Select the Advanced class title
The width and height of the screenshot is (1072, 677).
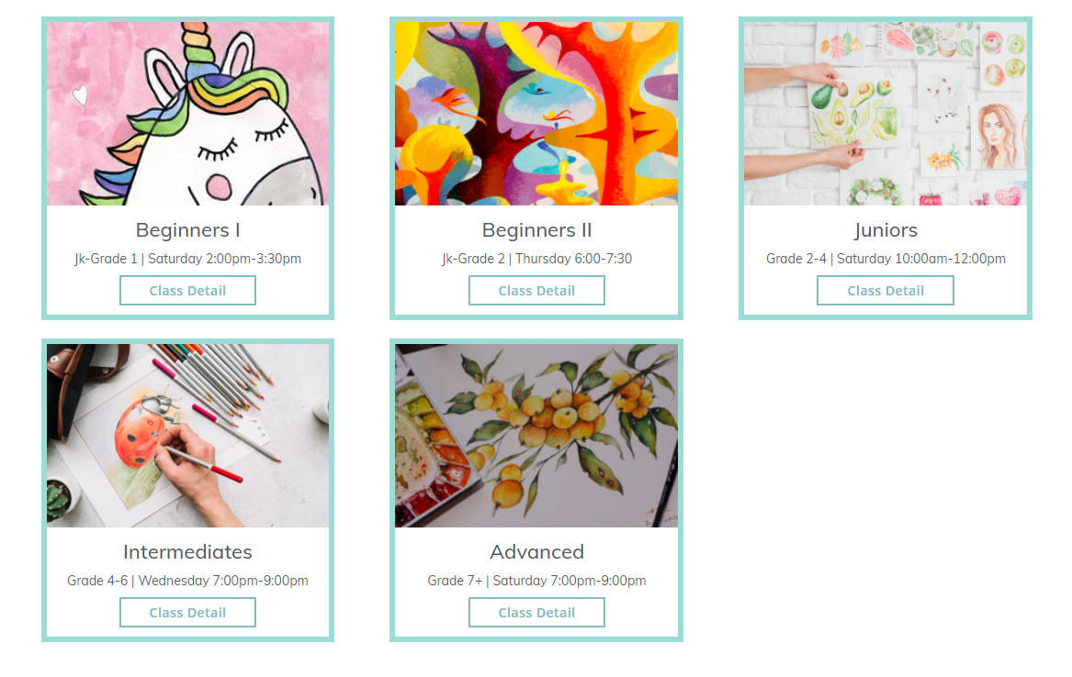(x=536, y=552)
